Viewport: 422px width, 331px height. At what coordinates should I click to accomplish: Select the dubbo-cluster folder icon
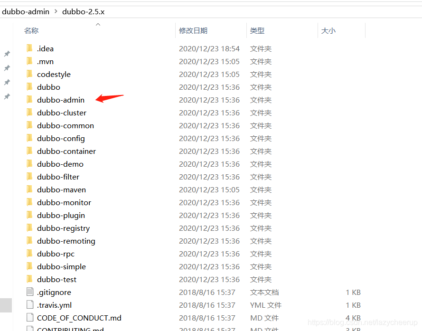29,113
